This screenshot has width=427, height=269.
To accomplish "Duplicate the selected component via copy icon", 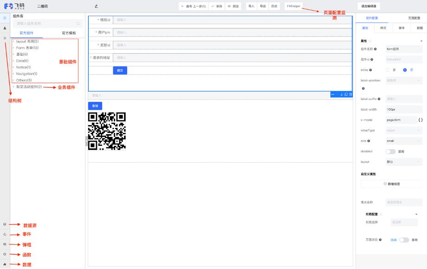I will click(346, 94).
